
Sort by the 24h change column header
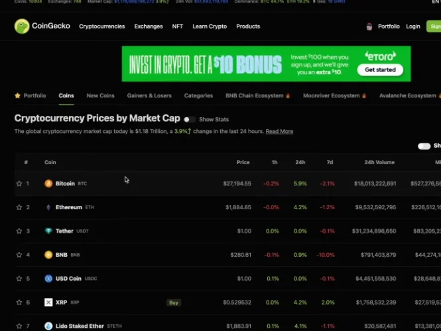[x=300, y=162]
